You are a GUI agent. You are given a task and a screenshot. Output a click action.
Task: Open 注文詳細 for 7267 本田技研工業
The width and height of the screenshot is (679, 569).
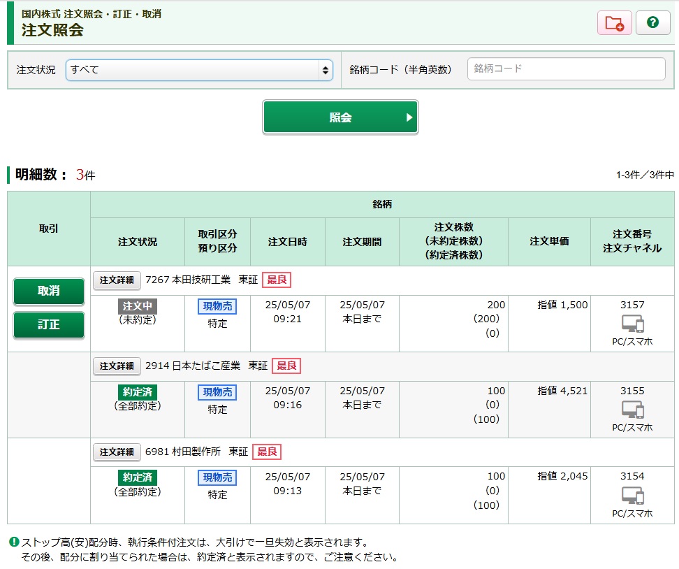tap(117, 280)
